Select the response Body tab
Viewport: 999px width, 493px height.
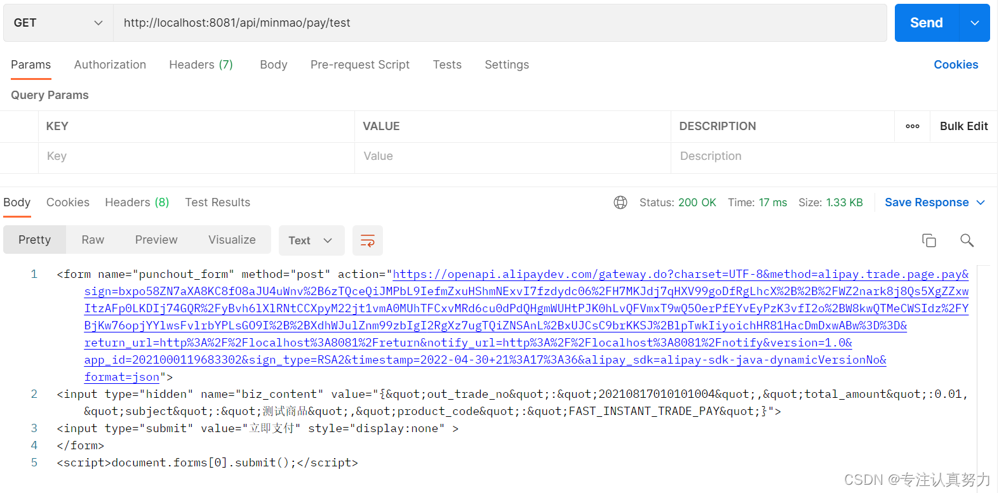pos(17,202)
